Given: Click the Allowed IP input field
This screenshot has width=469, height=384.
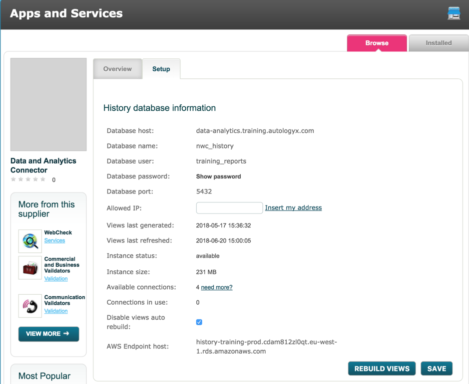Looking at the screenshot, I should [x=229, y=208].
